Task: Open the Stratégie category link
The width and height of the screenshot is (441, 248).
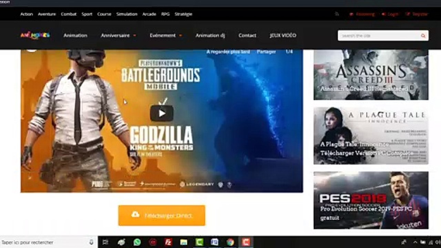Action: click(183, 14)
